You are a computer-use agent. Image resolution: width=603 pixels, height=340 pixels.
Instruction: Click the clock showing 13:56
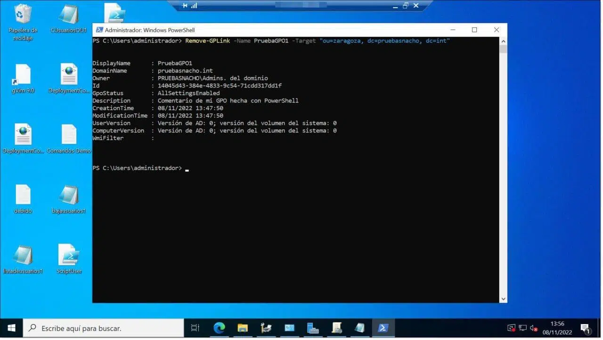coord(557,328)
